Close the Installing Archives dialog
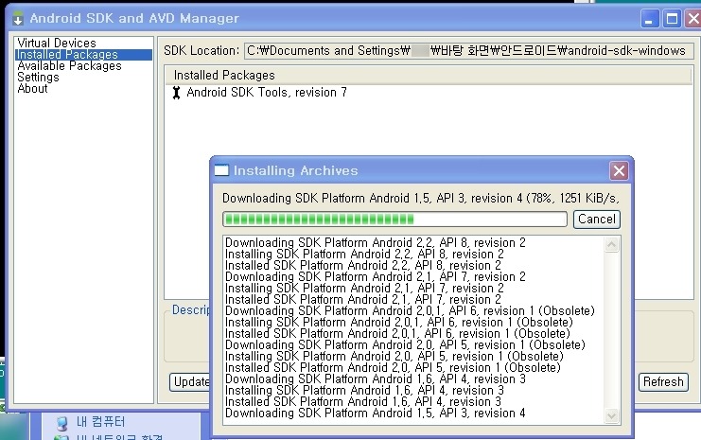 click(x=619, y=171)
